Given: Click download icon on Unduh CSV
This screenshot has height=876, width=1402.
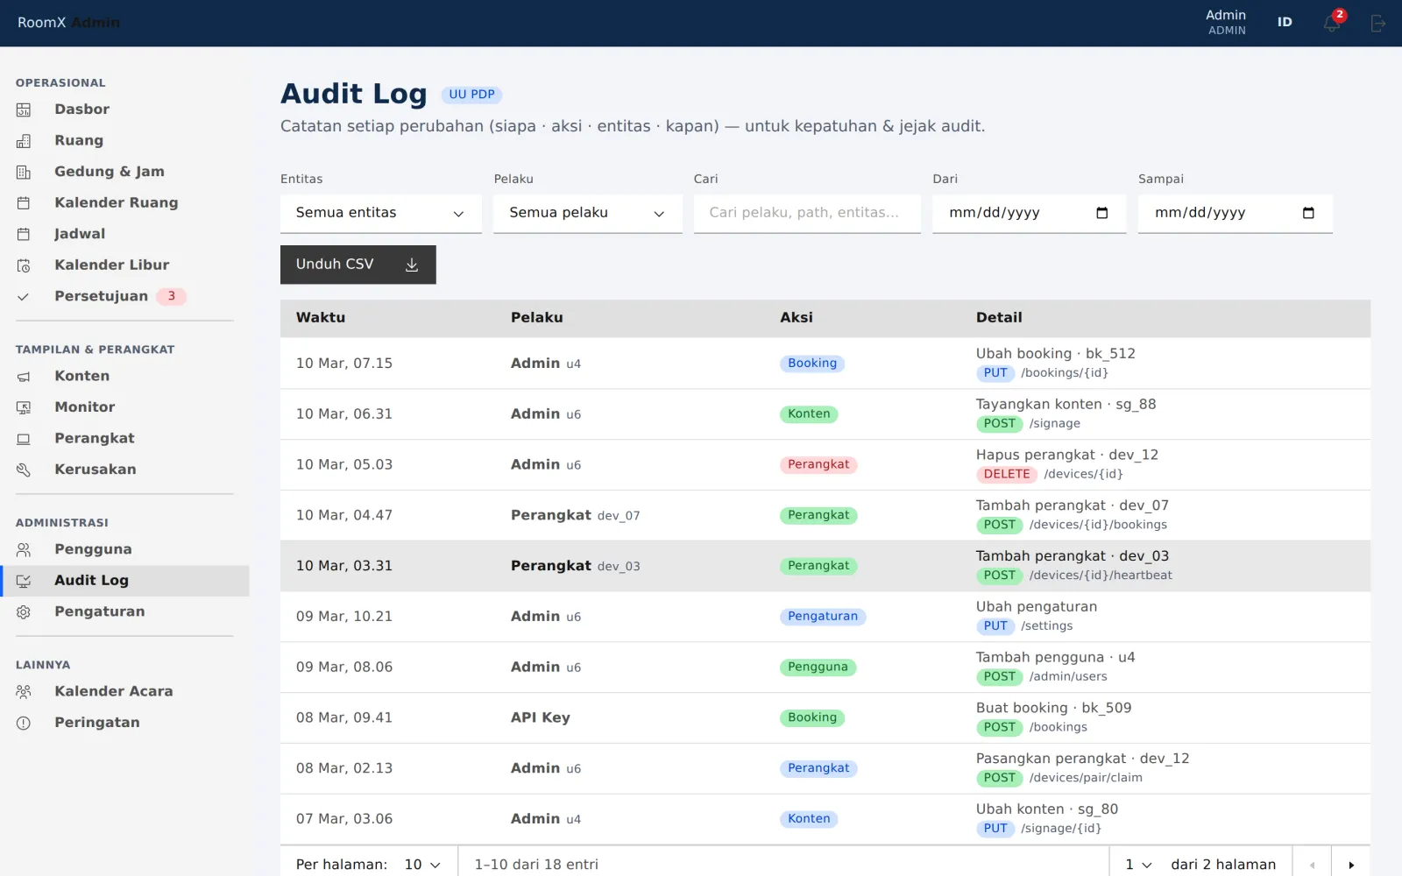Looking at the screenshot, I should click(x=412, y=265).
